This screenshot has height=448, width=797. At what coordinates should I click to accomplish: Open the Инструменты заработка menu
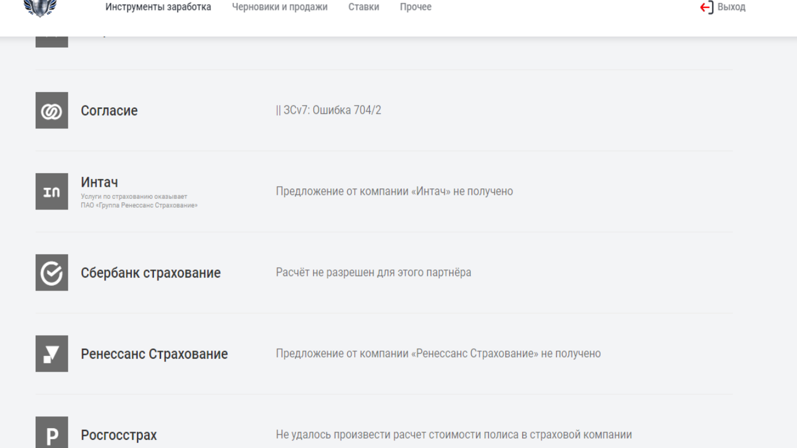pos(158,7)
